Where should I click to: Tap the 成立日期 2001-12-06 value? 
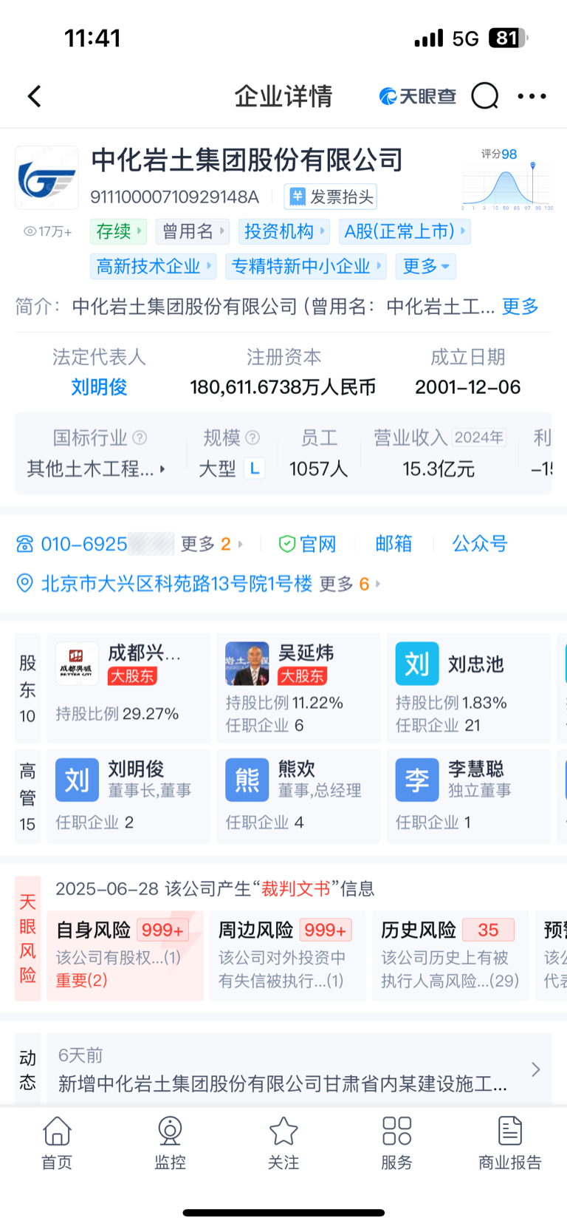467,387
